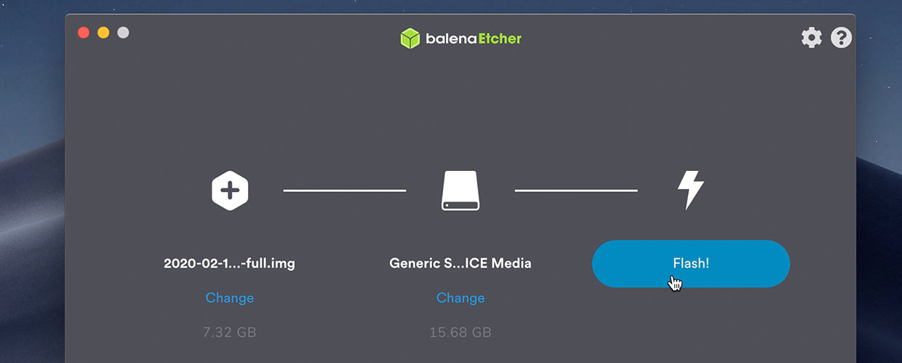Select the 2020-02-1...-full.img file name
The width and height of the screenshot is (902, 363).
[229, 263]
